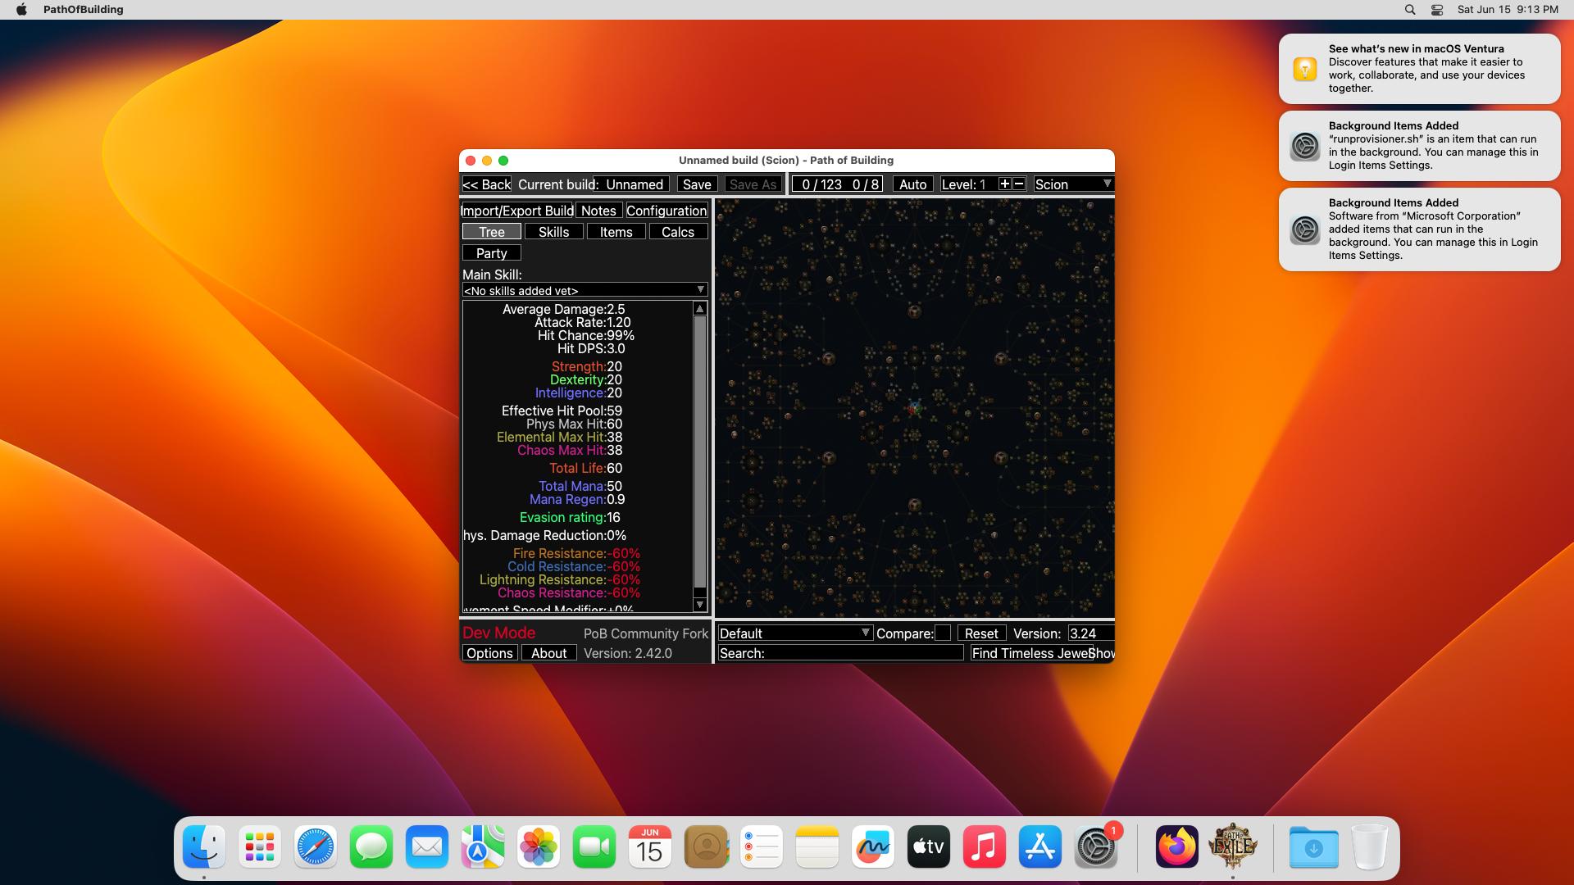Click the 0 / 123 points counter
Screen dimensions: 1574x885
click(x=822, y=184)
